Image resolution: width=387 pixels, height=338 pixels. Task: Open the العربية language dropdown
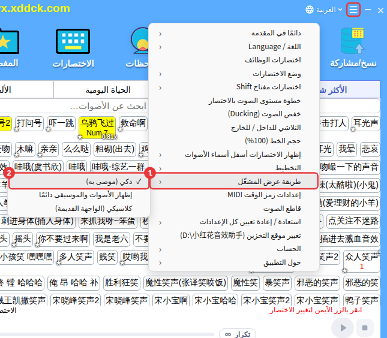point(329,10)
